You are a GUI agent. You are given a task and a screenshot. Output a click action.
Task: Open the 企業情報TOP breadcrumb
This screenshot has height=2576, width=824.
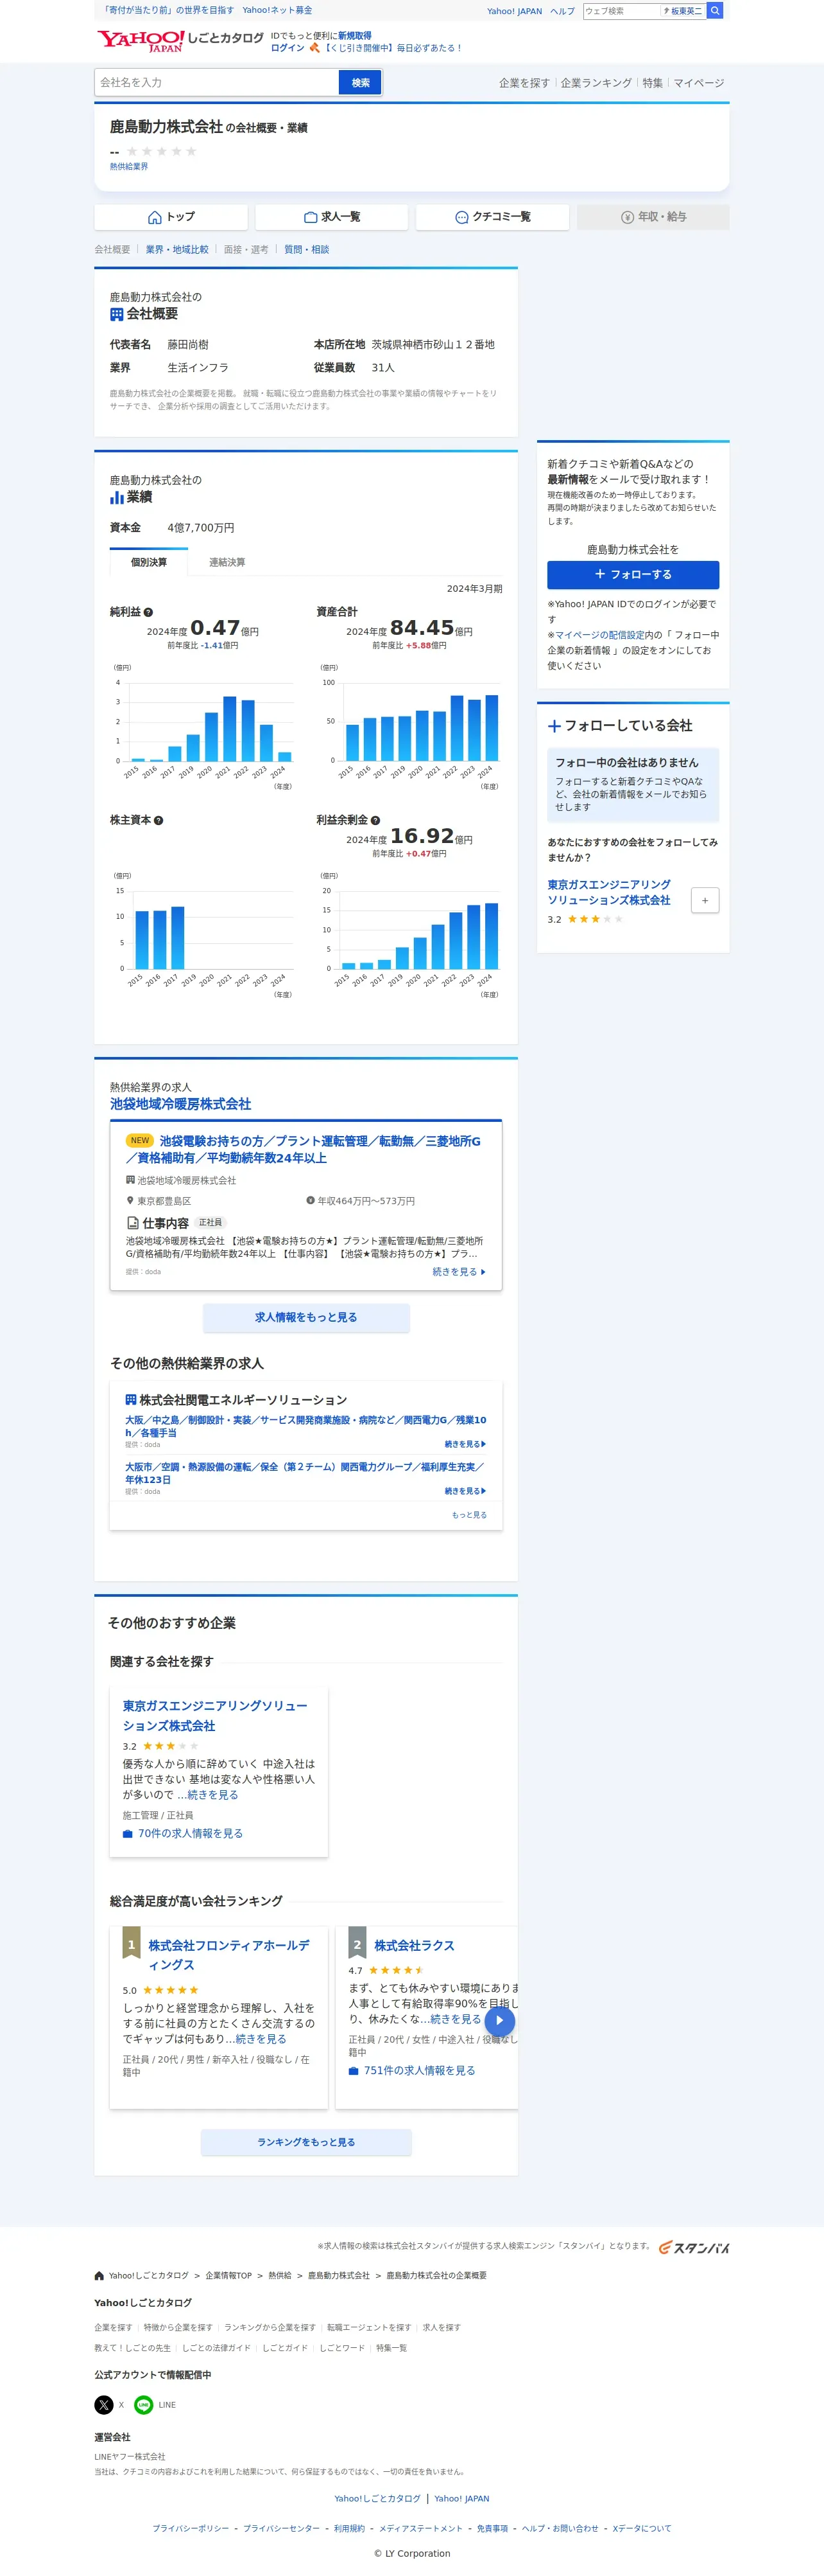(x=228, y=2276)
